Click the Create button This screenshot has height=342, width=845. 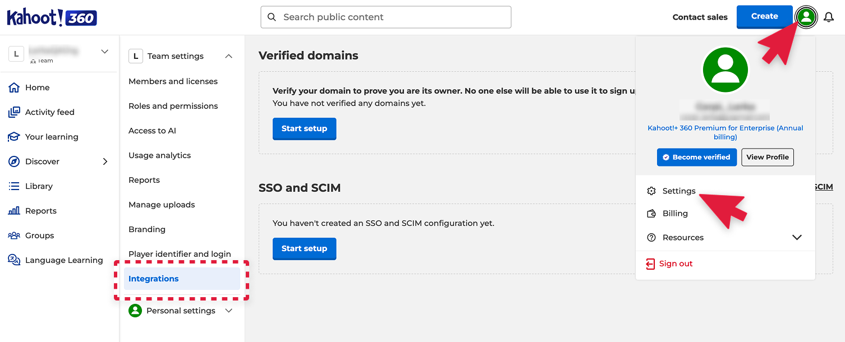tap(764, 16)
